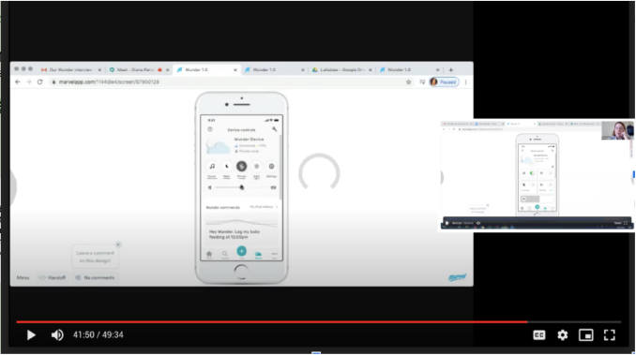636x355 pixels.
Task: Tap the Home tab in the phone's bottom bar
Action: point(209,255)
